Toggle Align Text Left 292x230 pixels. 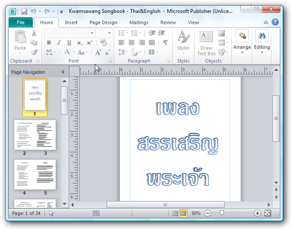(x=121, y=42)
